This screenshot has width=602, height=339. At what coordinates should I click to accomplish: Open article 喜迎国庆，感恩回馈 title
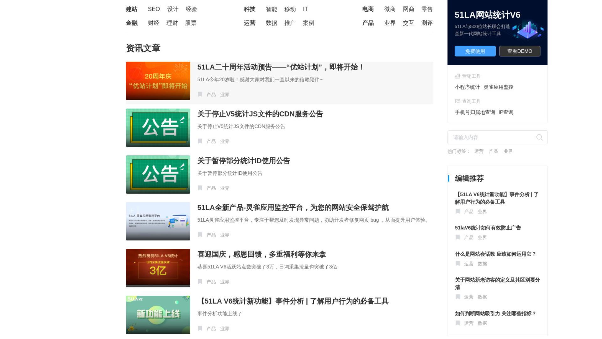coord(261,254)
